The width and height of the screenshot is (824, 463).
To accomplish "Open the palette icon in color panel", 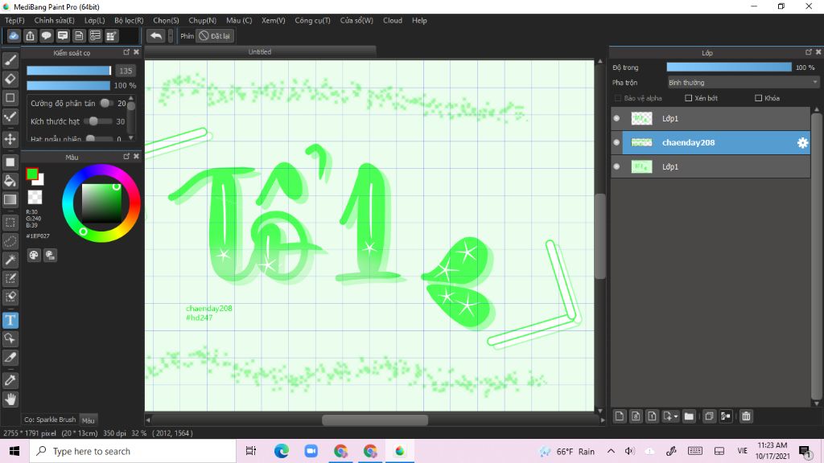I will [34, 255].
